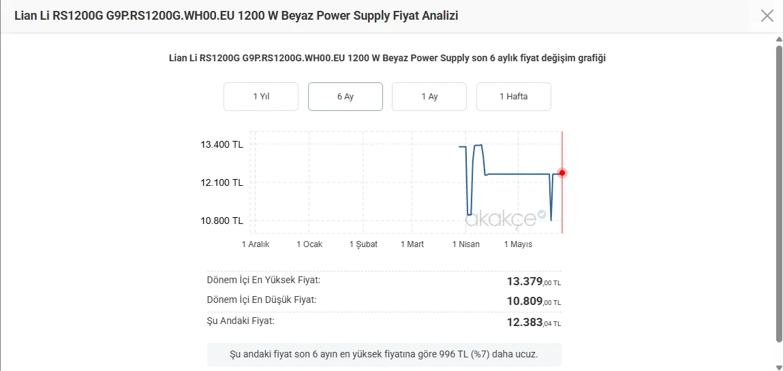Click the 1 Mayıs axis label

tap(519, 244)
